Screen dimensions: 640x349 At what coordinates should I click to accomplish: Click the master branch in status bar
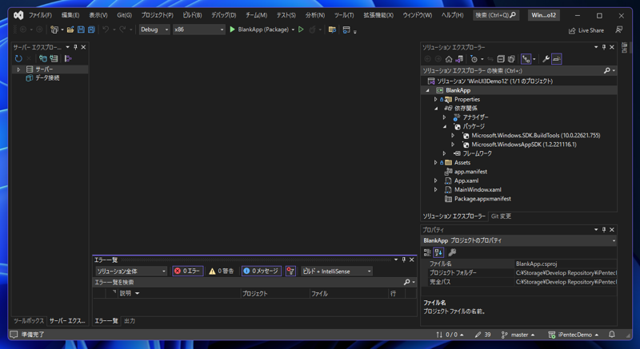click(518, 335)
